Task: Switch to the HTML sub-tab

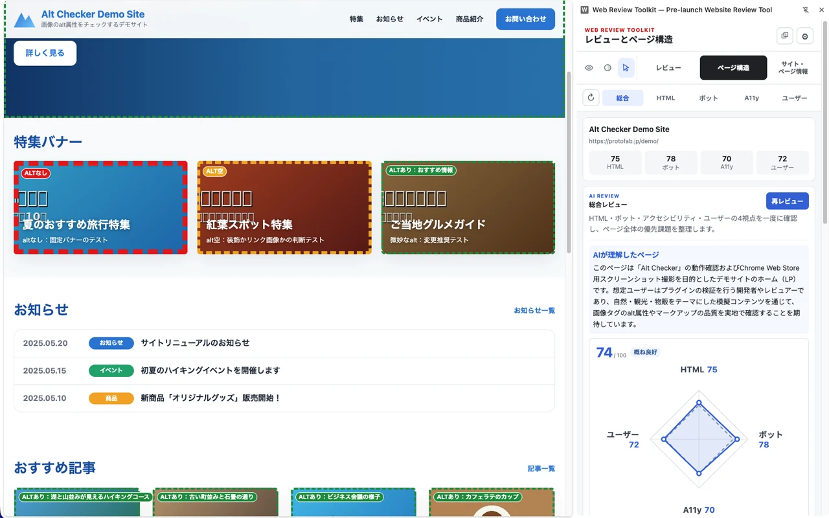Action: pyautogui.click(x=666, y=98)
